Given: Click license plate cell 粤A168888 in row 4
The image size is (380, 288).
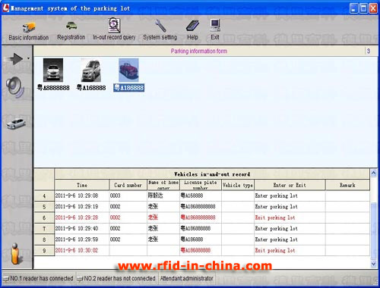Looking at the screenshot, I should [x=201, y=196].
